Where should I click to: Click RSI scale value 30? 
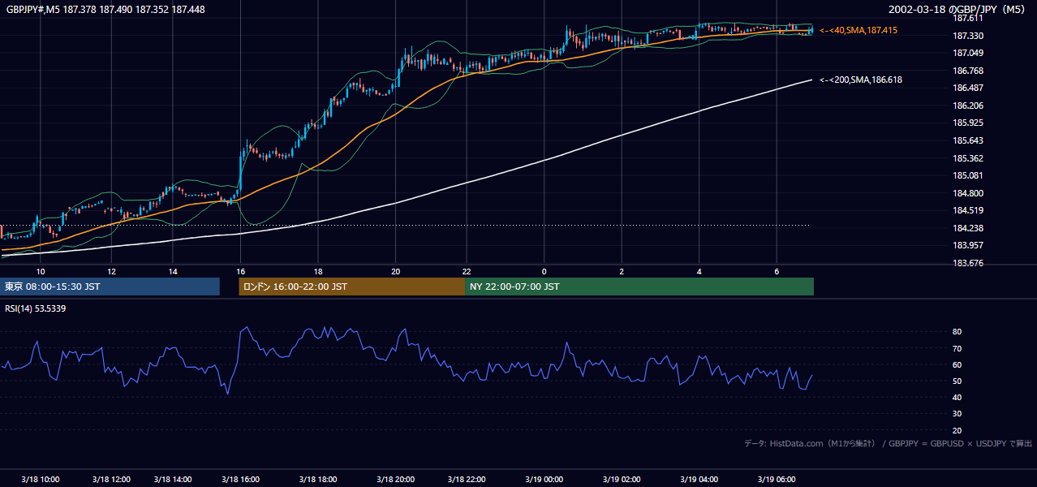[x=957, y=414]
